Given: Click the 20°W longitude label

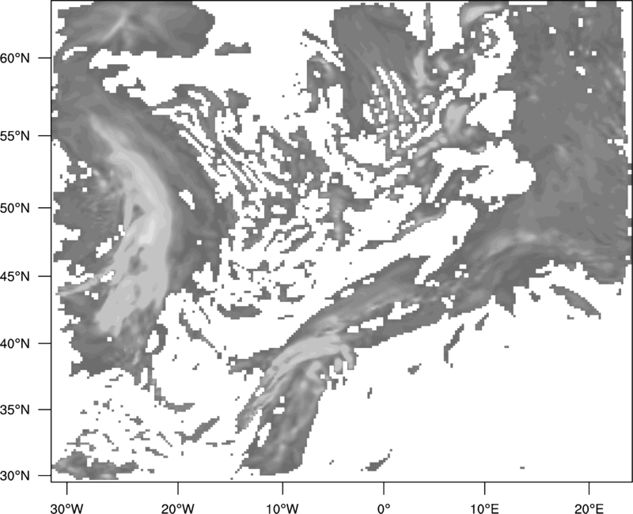Looking at the screenshot, I should coord(178,508).
